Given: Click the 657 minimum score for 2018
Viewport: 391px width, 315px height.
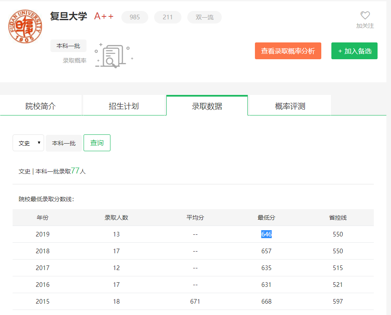Looking at the screenshot, I should coord(266,251).
